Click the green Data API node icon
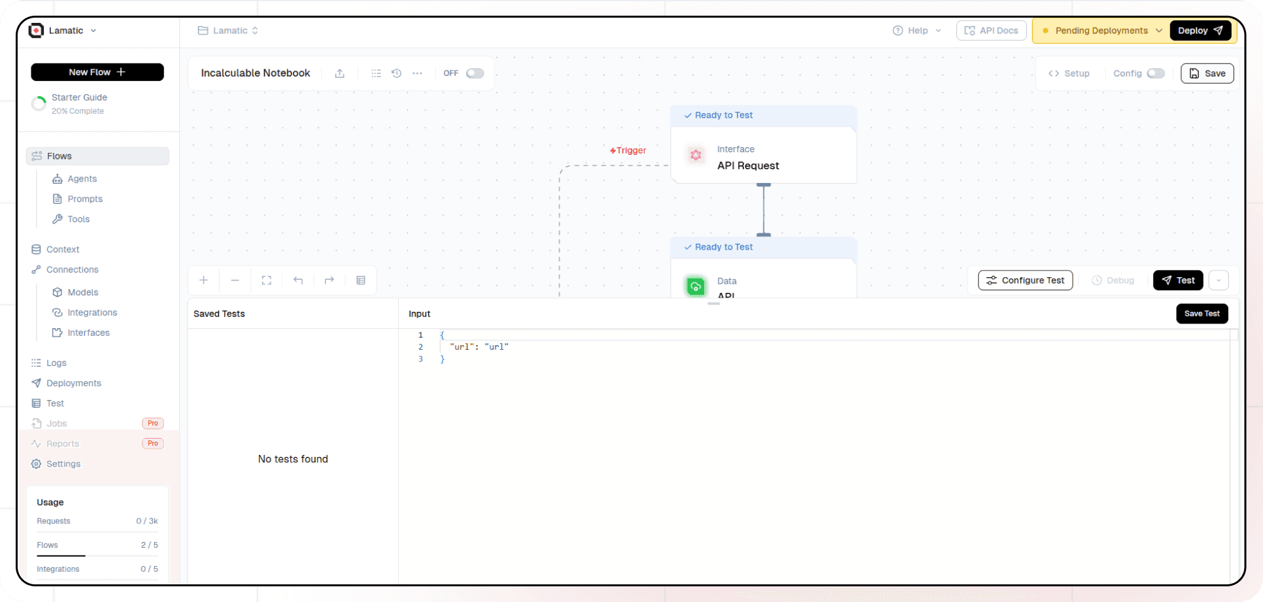Screen dimensions: 1263x602 [695, 286]
